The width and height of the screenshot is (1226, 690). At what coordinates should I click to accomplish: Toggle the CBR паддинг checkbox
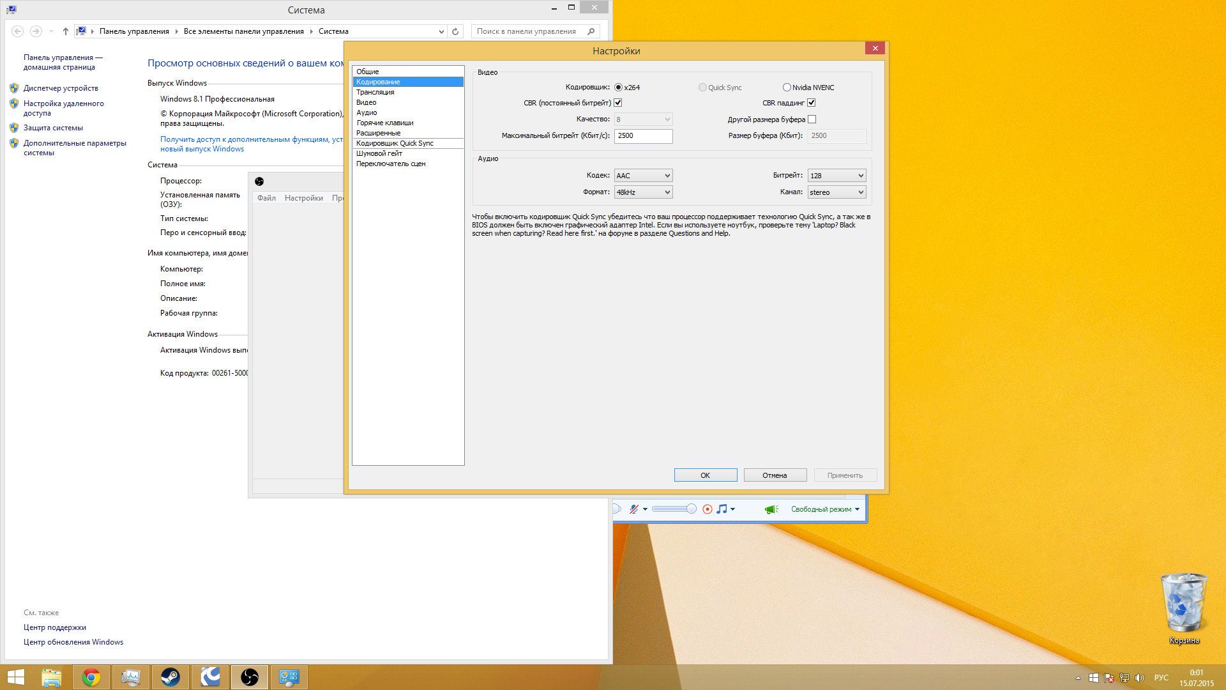coord(812,103)
